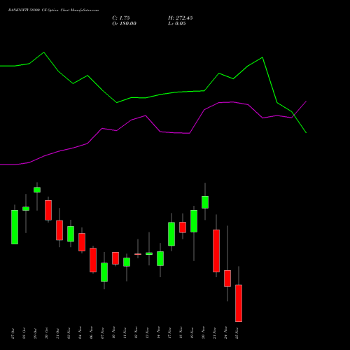350x350 pixels.
Task: Select the green candle for 07 Nov
Action: click(104, 272)
